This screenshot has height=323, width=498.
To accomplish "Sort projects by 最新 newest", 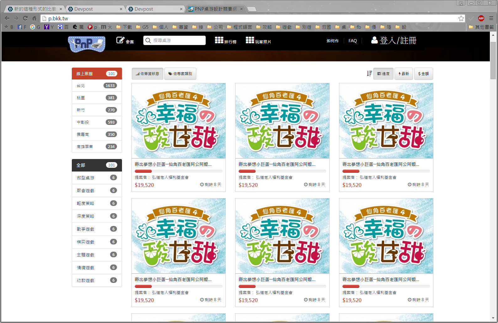I will click(x=404, y=74).
